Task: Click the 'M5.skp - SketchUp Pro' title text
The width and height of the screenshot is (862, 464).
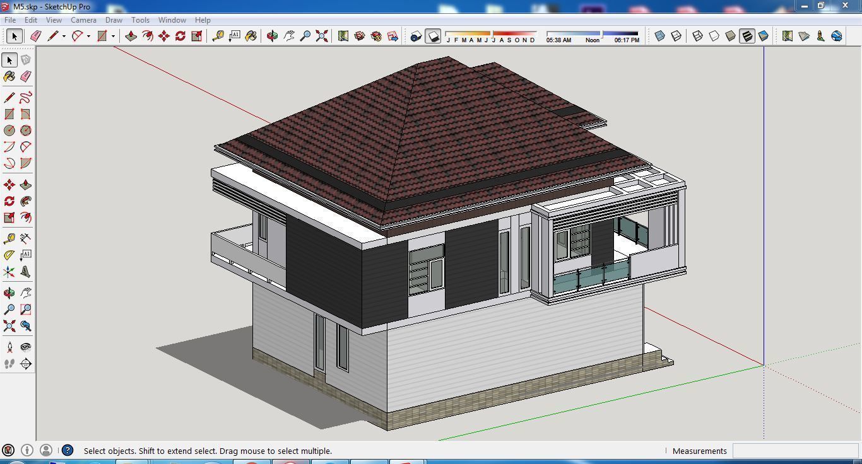Action: (52, 6)
